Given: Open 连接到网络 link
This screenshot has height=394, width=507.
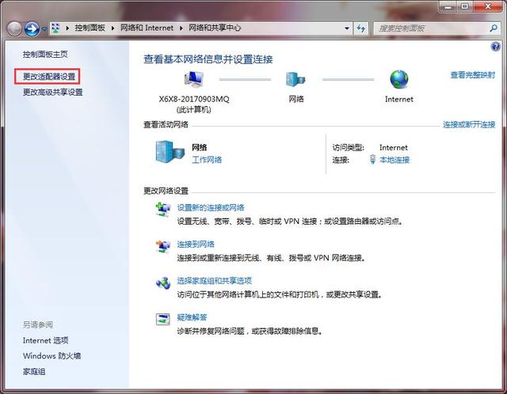Looking at the screenshot, I should 196,244.
